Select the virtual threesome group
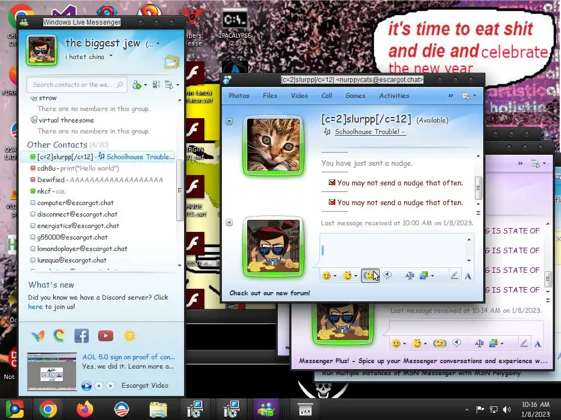 tap(66, 120)
